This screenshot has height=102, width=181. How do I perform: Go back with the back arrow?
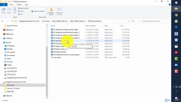(x=3, y=21)
